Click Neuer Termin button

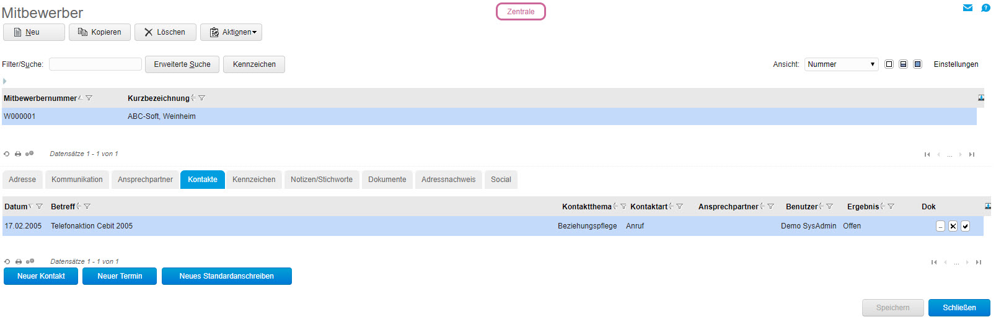(120, 276)
